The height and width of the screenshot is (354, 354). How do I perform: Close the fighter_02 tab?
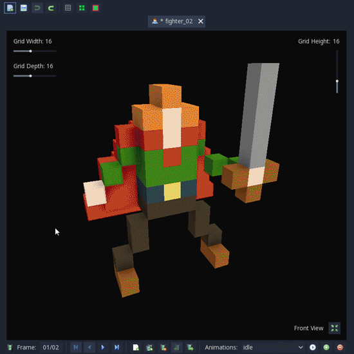pyautogui.click(x=200, y=21)
